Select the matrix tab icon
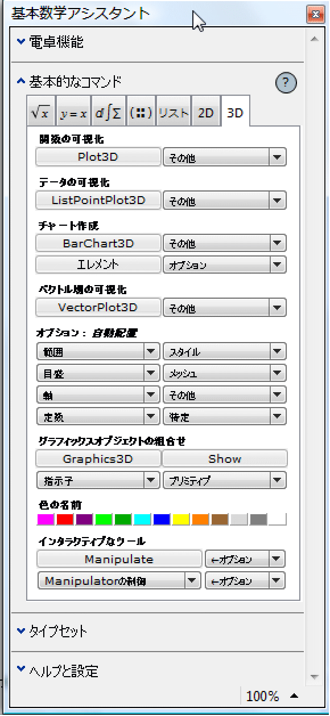330x716 pixels. coord(141,113)
